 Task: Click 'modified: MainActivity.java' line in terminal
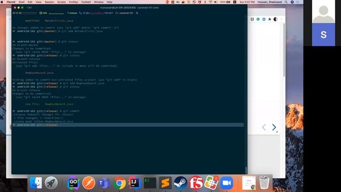point(50,21)
